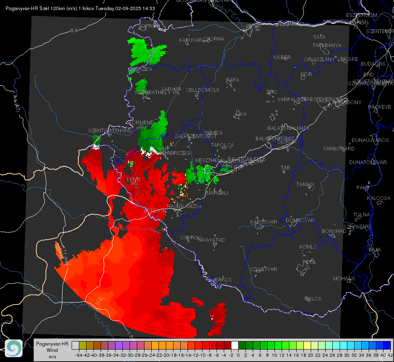This screenshot has height=362, width=394.
Task: Click the 'SIKLOS' city label
Action: tap(313, 299)
